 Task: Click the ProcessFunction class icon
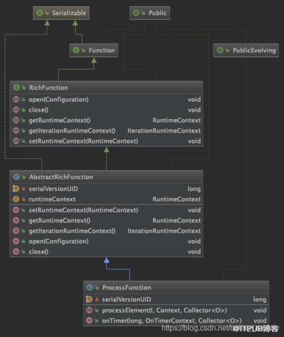(90, 287)
